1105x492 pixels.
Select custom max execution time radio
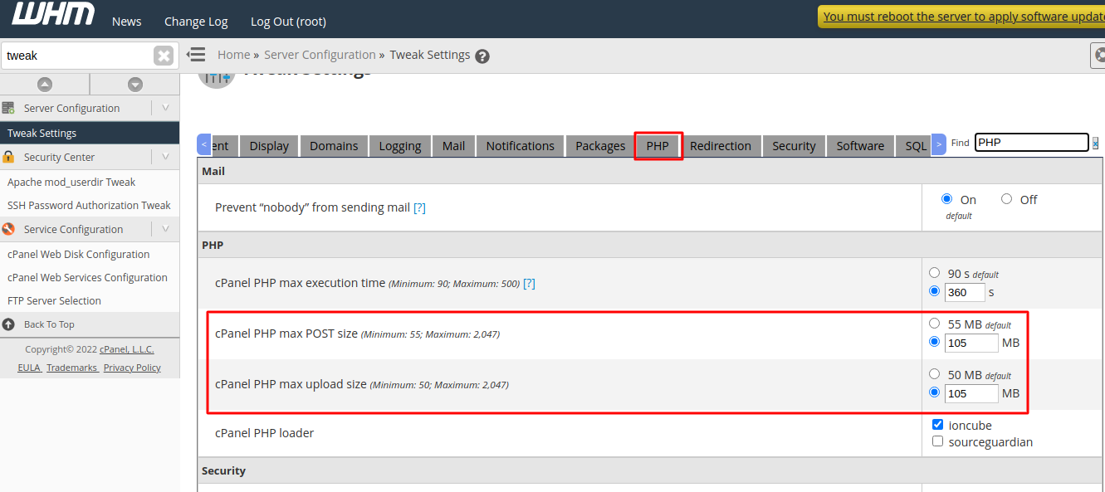tap(935, 291)
